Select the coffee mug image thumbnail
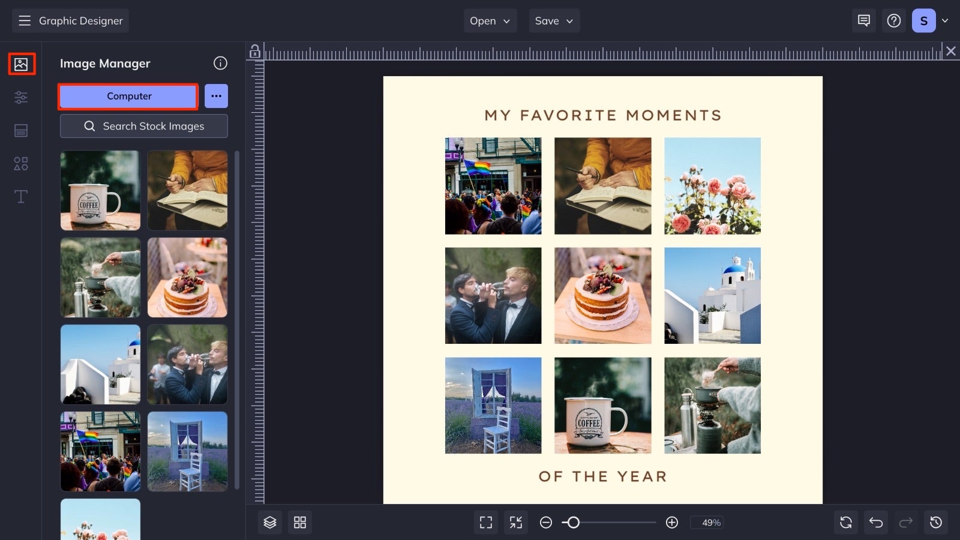 (100, 190)
